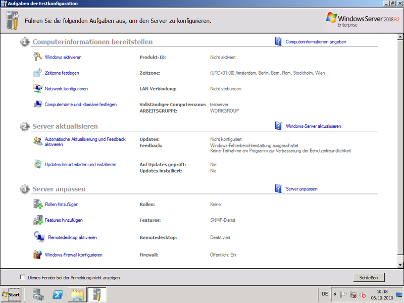Click the remote desktop icon beside Remotedesktop aktivieren
Image resolution: width=404 pixels, height=303 pixels.
pyautogui.click(x=39, y=237)
